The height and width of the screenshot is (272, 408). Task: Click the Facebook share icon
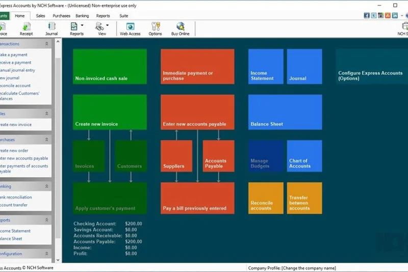tap(367, 16)
